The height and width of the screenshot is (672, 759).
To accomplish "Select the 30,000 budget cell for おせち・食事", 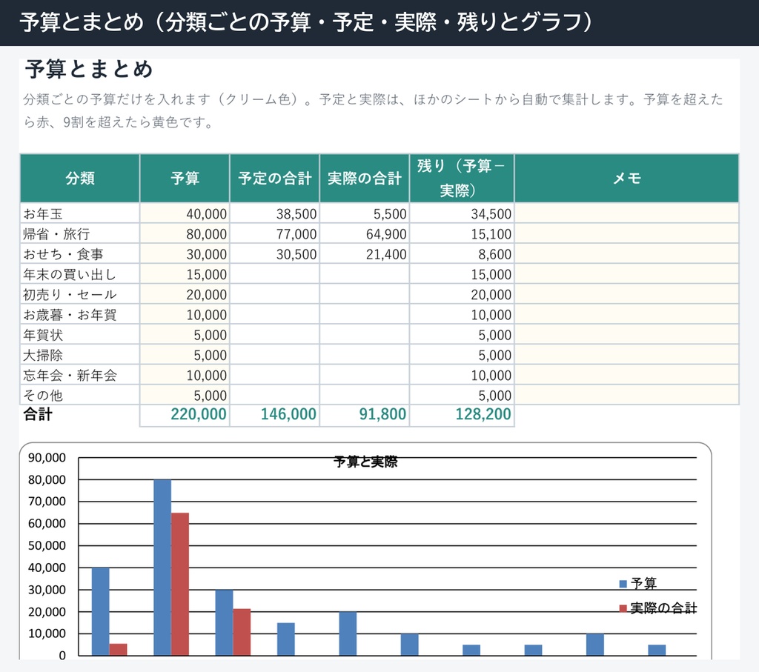I will 185,254.
